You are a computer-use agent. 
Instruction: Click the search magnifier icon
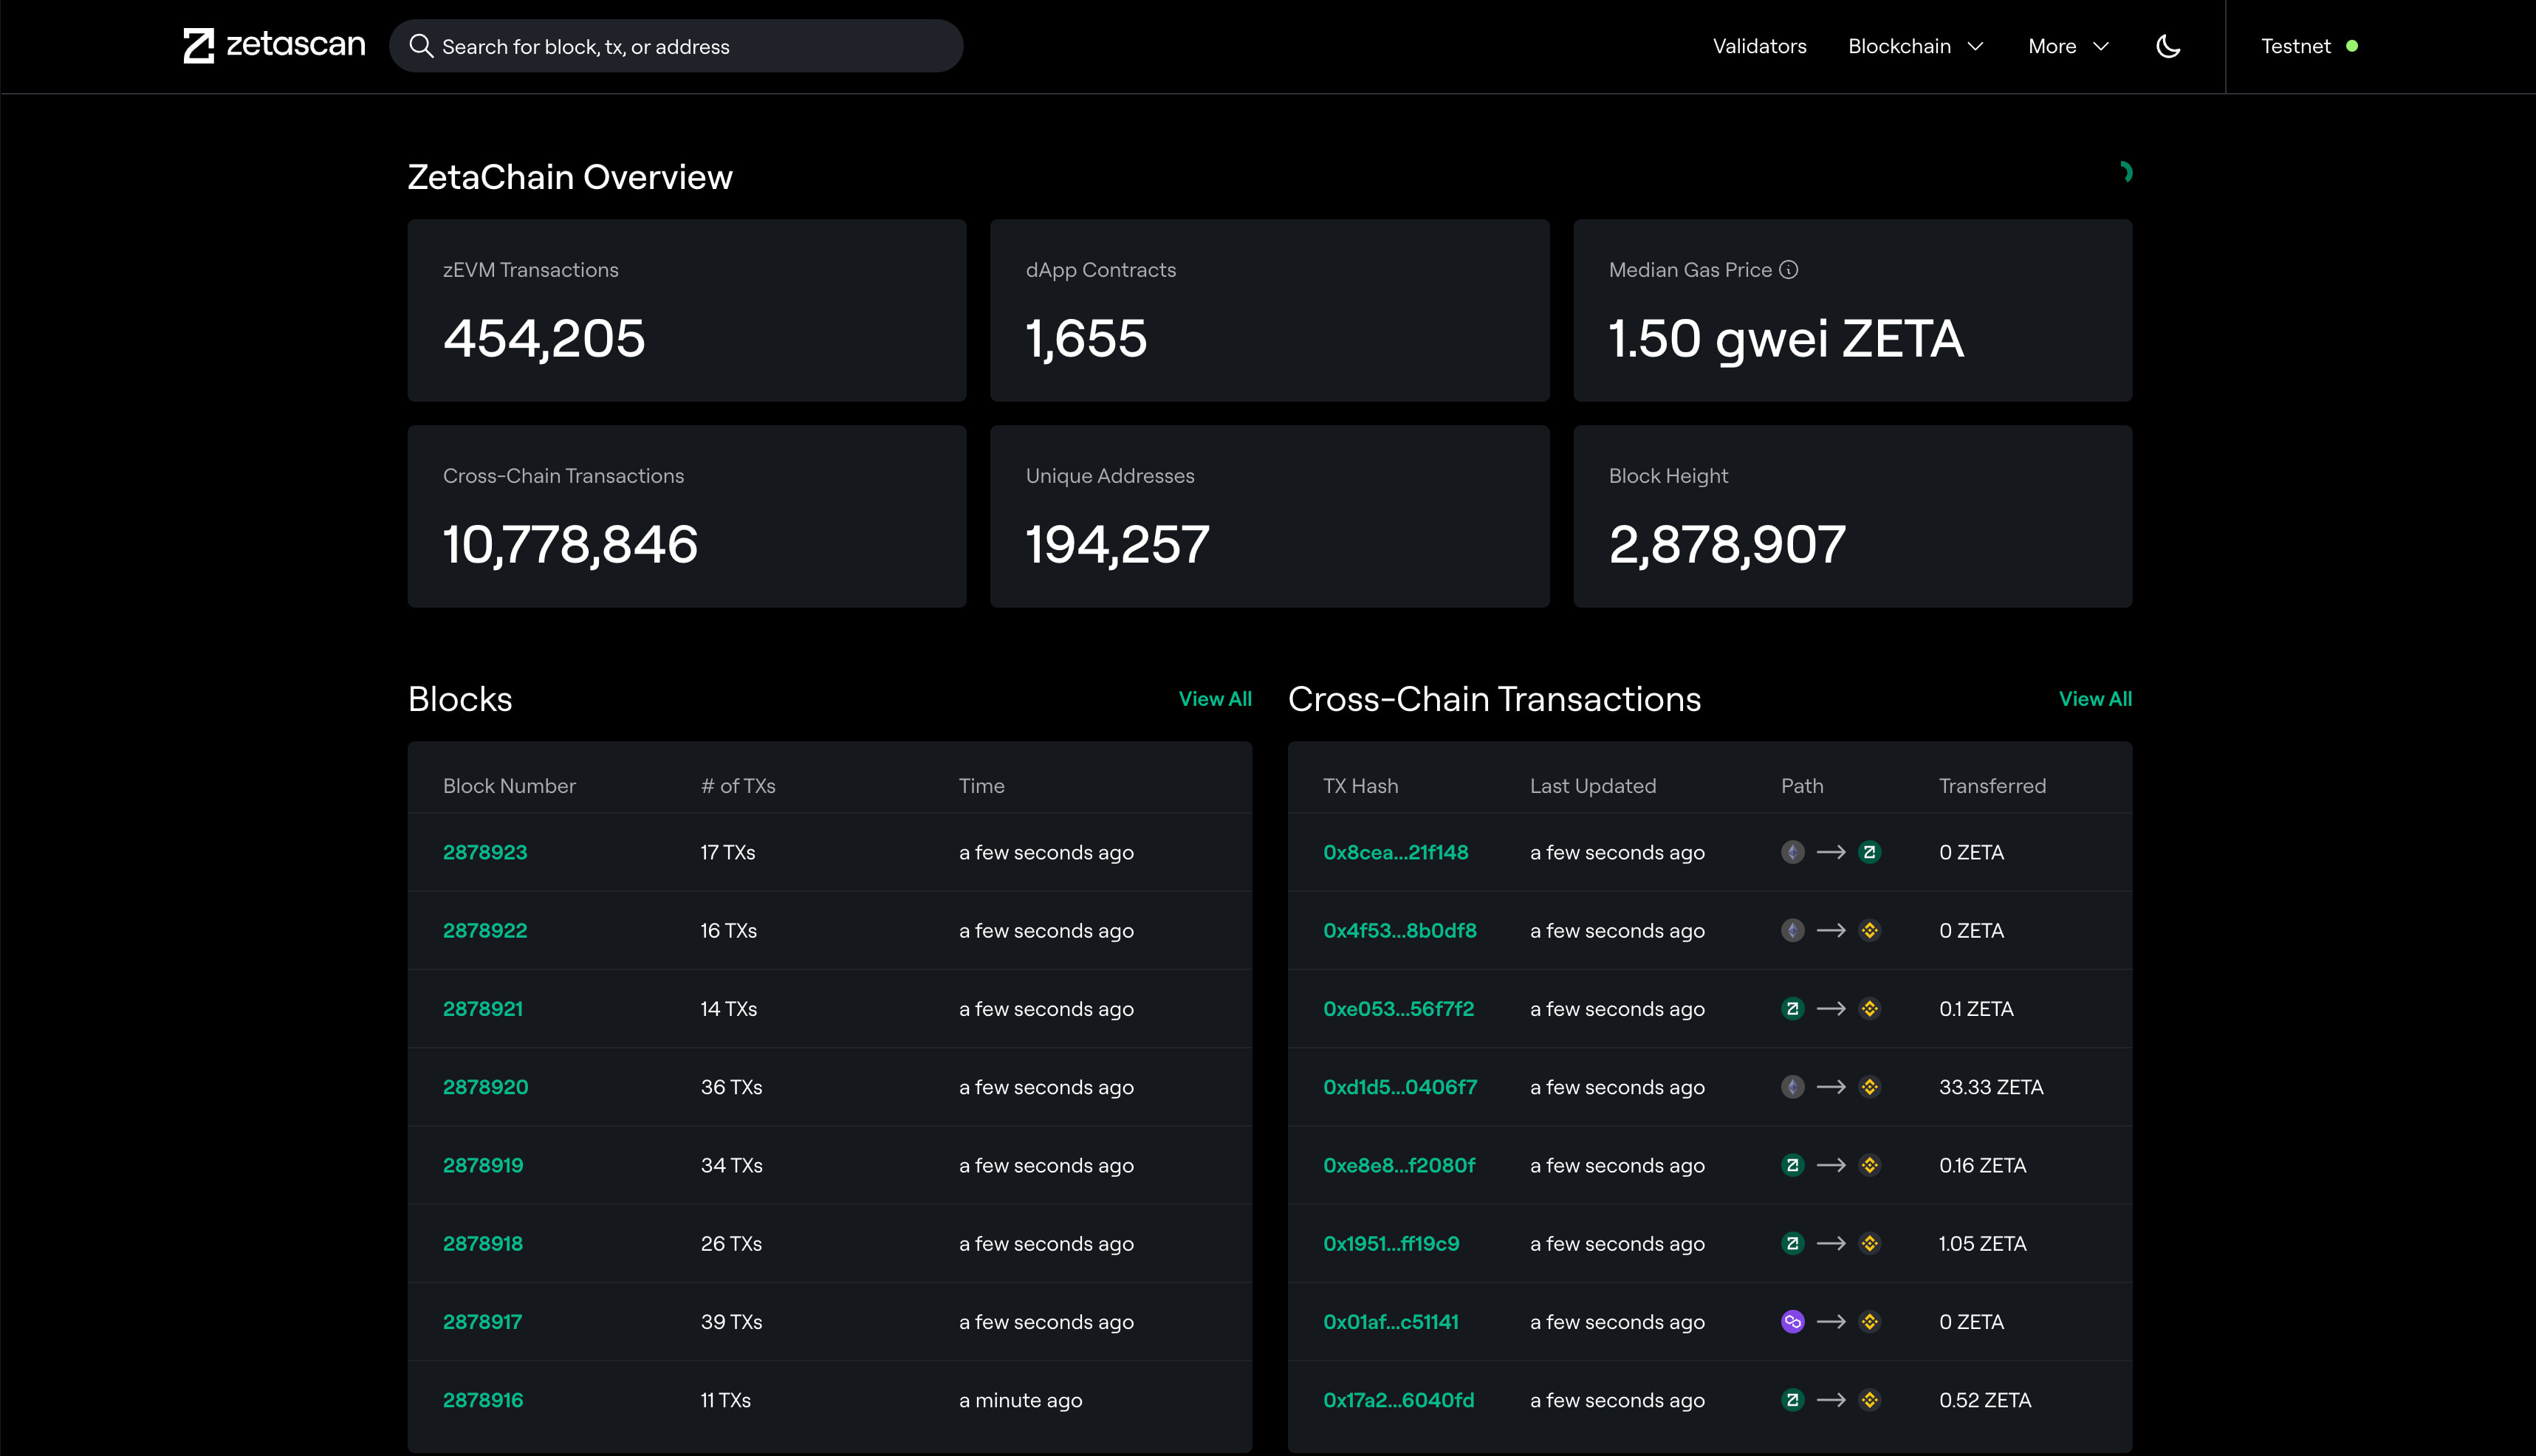pos(421,46)
